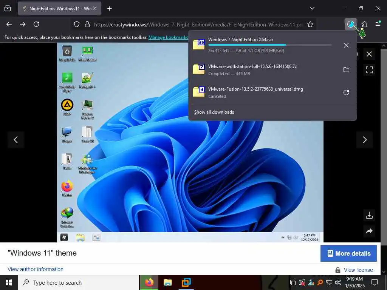This screenshot has width=387, height=290.
Task: Close the NightEdition-Windows11 tab
Action: coord(95,9)
